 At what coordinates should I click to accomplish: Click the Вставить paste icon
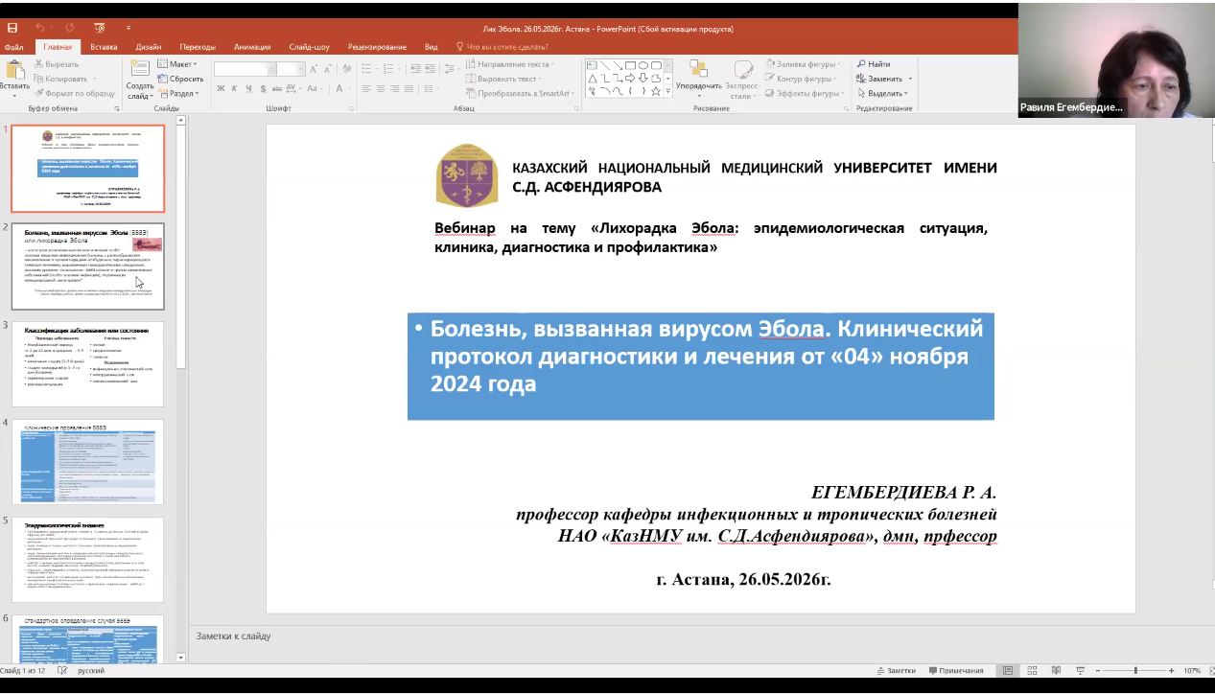[15, 69]
